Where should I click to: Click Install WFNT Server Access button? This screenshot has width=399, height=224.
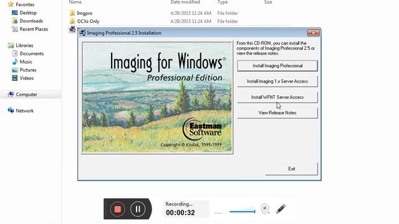(277, 97)
